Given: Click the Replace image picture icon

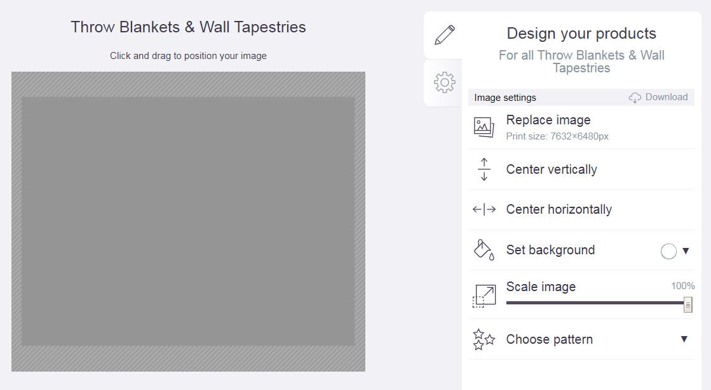Looking at the screenshot, I should pos(484,127).
